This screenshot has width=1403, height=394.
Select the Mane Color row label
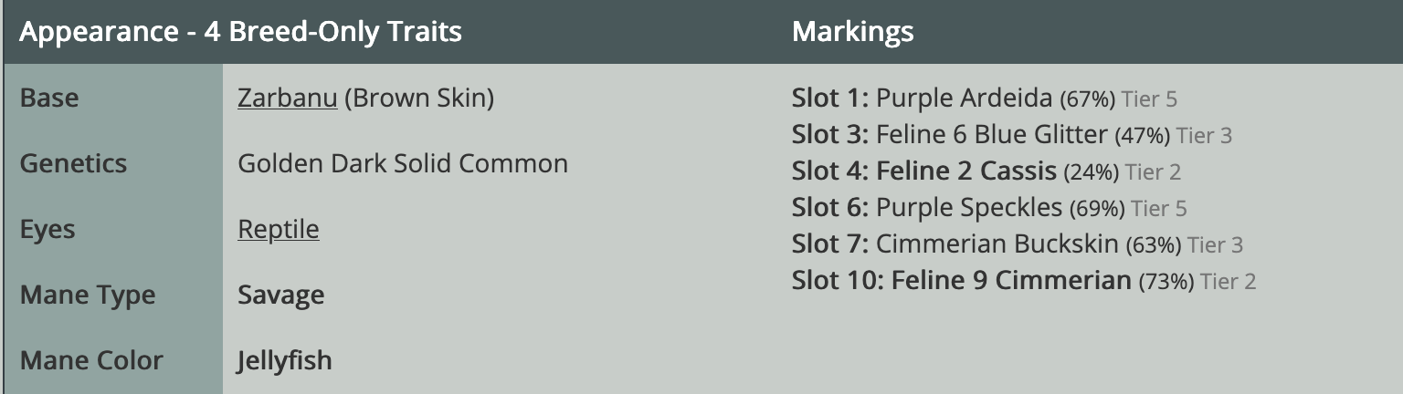91,360
